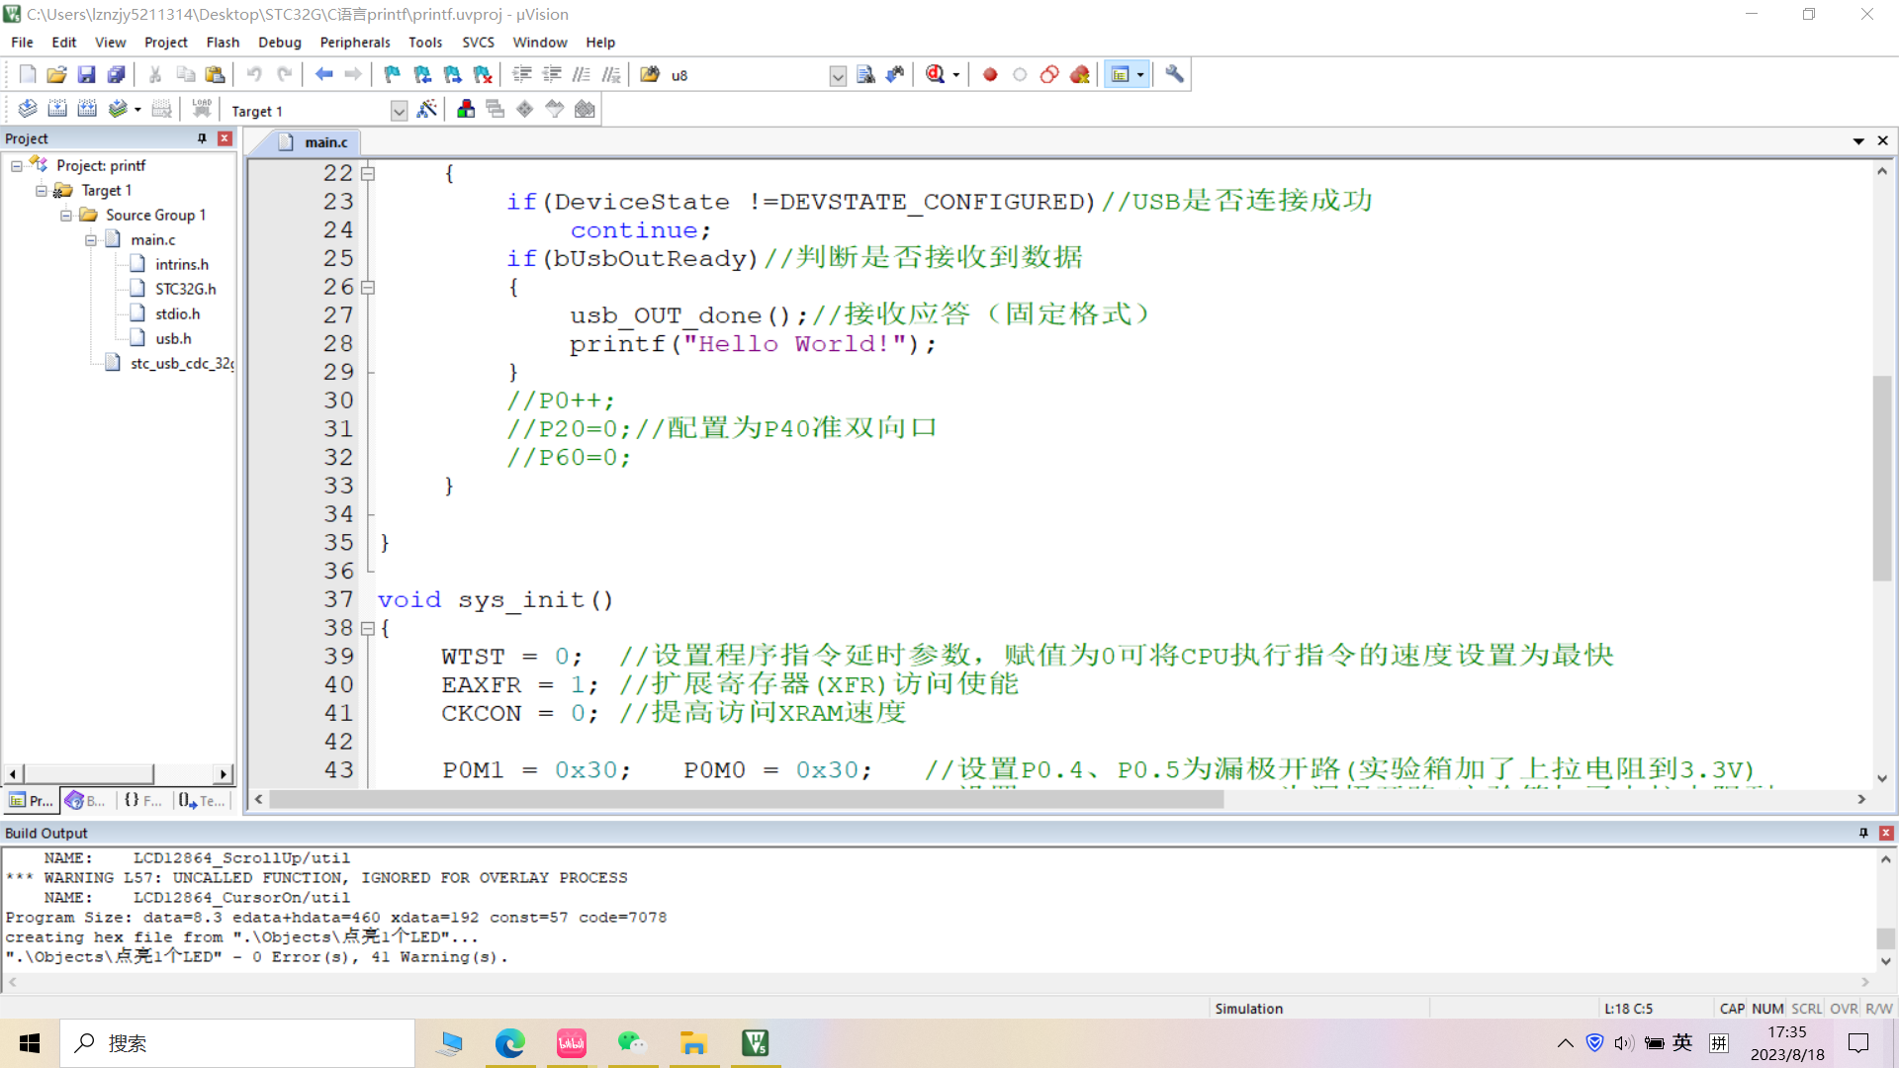Screen dimensions: 1899x1068
Task: Open Microsoft Edge from the taskbar
Action: [x=510, y=1043]
